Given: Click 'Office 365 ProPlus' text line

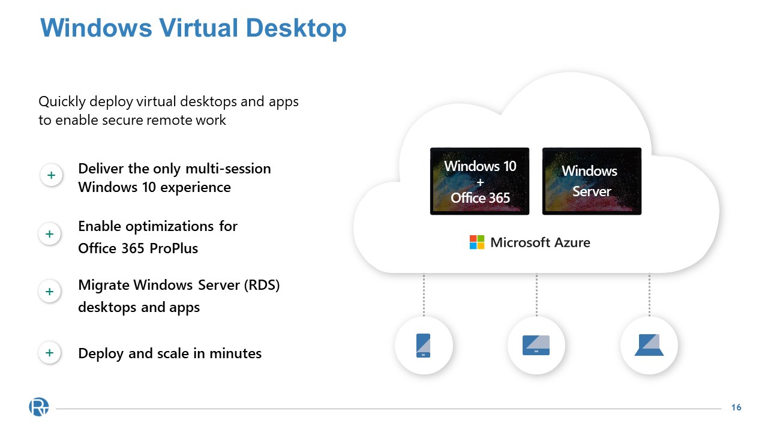Looking at the screenshot, I should click(x=138, y=248).
